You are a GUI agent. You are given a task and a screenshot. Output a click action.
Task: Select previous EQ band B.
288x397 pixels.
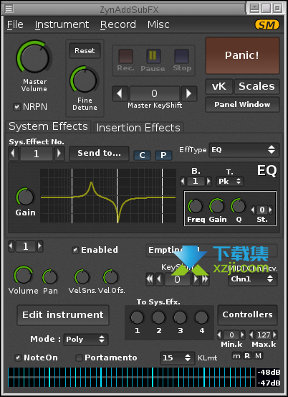pyautogui.click(x=183, y=182)
